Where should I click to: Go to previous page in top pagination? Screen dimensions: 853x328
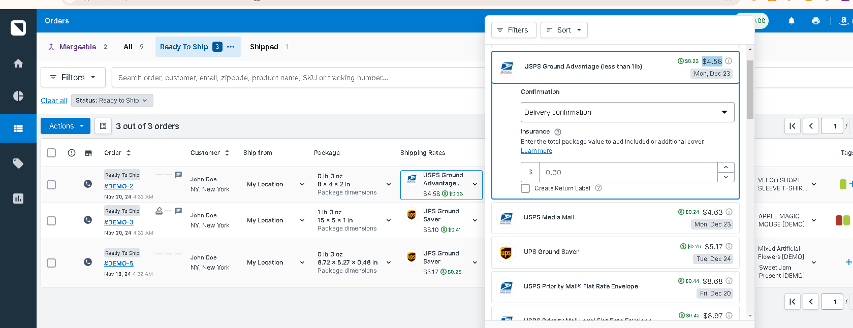tap(811, 126)
